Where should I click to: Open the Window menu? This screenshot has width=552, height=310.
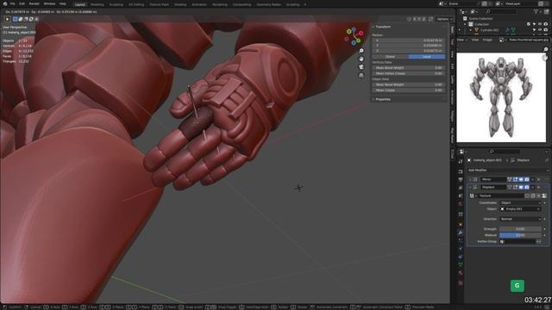point(49,3)
